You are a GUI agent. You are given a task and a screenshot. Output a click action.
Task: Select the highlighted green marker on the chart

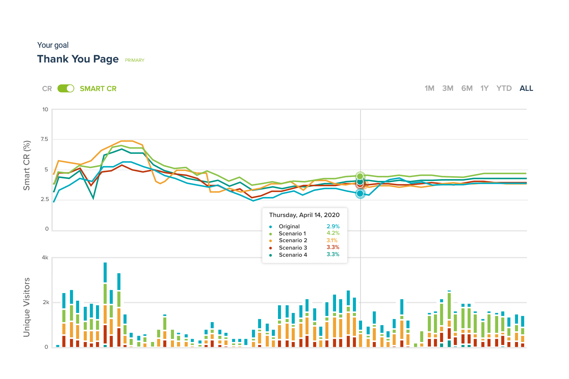(360, 176)
